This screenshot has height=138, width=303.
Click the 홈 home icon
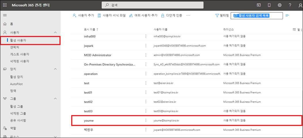[5, 24]
